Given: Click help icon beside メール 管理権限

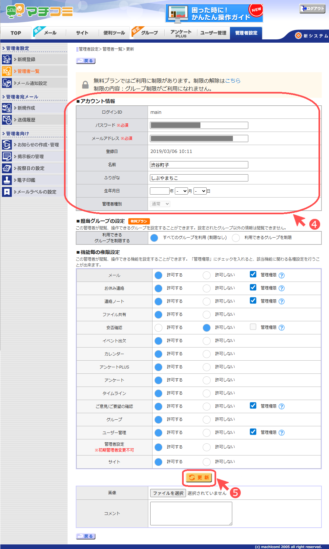Looking at the screenshot, I should pyautogui.click(x=281, y=275).
